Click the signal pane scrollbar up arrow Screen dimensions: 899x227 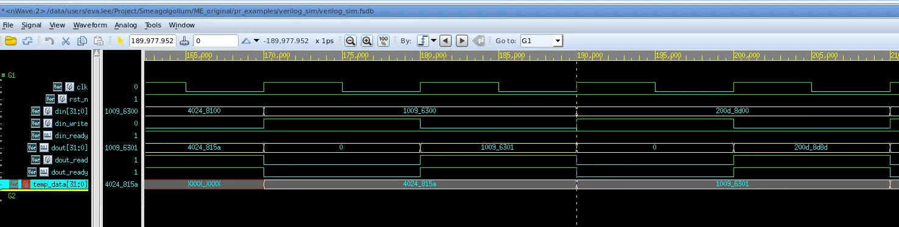coord(96,54)
